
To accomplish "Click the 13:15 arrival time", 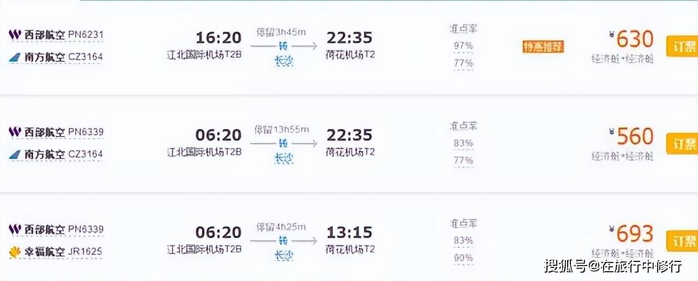I will (349, 233).
